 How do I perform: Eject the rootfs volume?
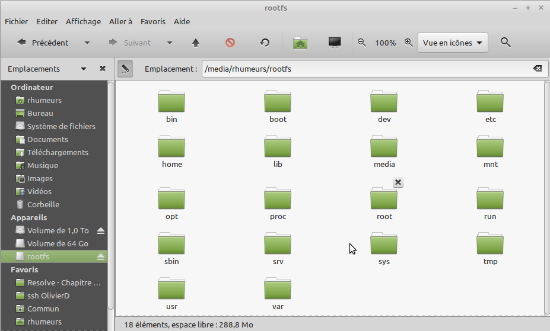point(101,256)
